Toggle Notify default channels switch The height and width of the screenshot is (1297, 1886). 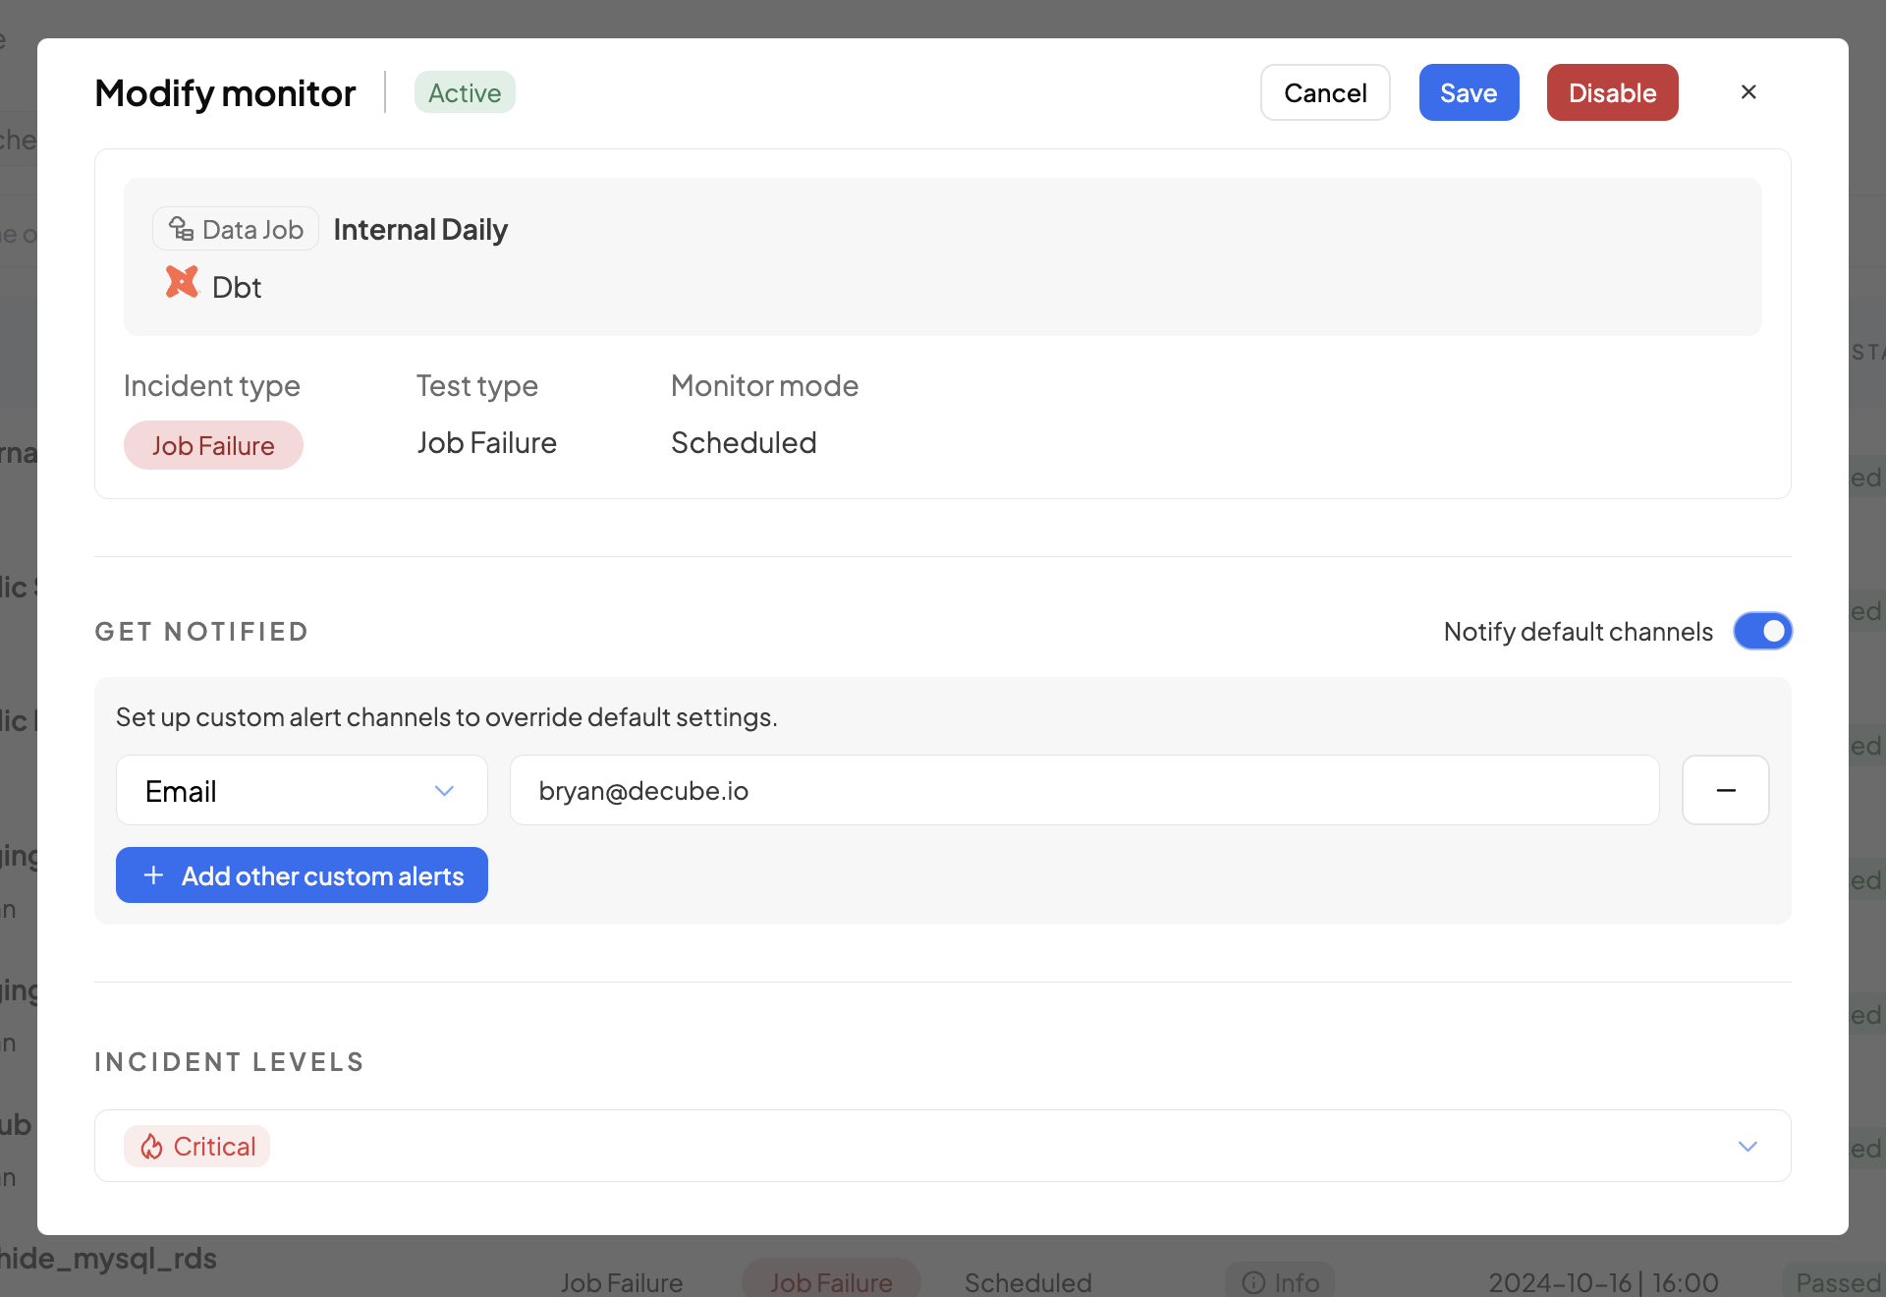pyautogui.click(x=1762, y=631)
